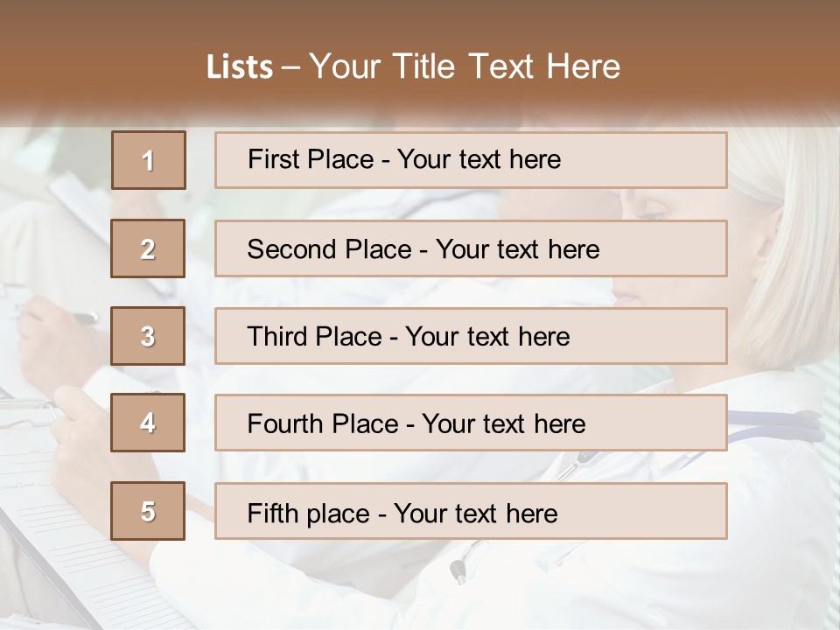Viewport: 840px width, 630px height.
Task: Click the bold word 'Lists' in title
Action: 240,67
